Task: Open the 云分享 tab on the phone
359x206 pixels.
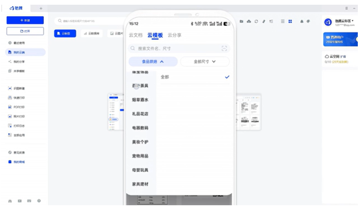Action: click(x=175, y=35)
